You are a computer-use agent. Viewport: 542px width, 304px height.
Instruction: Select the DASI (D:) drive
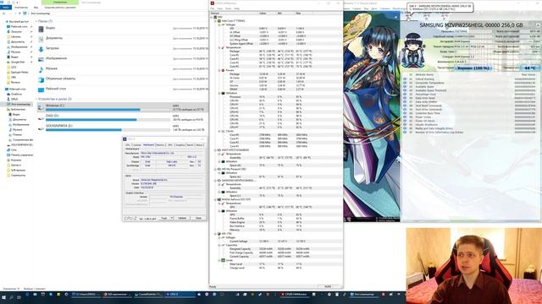coord(123,117)
